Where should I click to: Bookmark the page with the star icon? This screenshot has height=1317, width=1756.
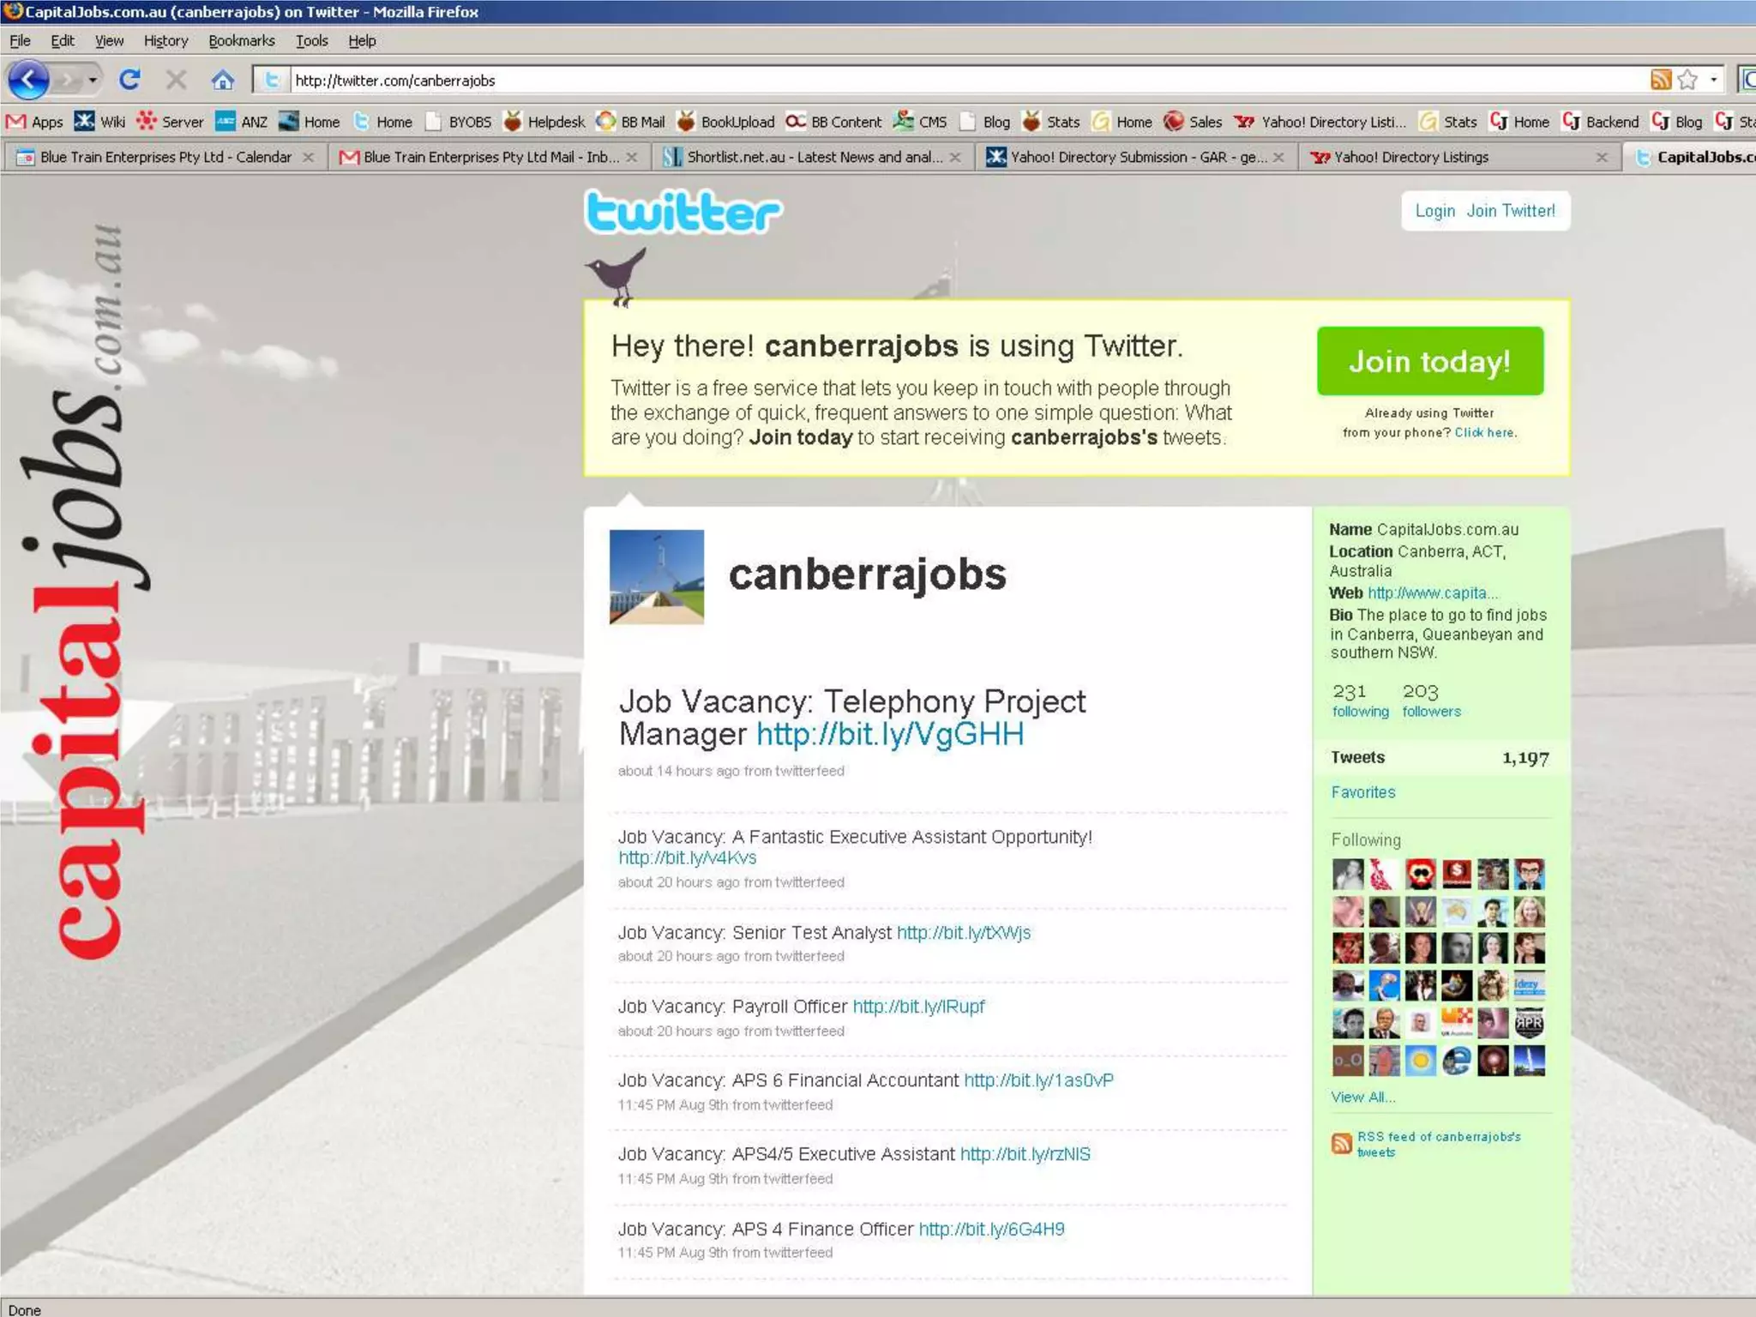[x=1687, y=80]
